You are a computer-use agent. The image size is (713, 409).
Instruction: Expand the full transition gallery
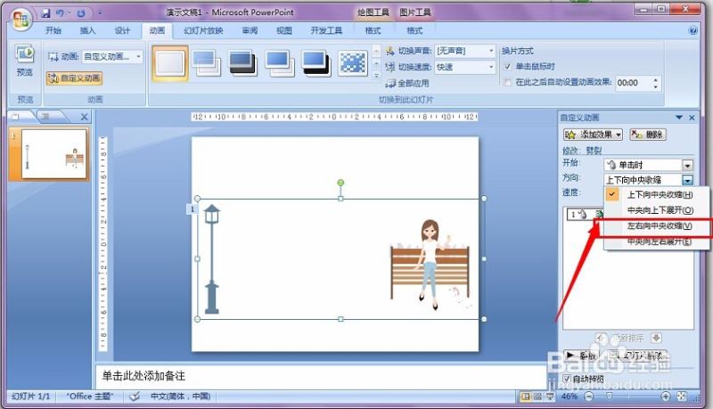click(x=376, y=76)
